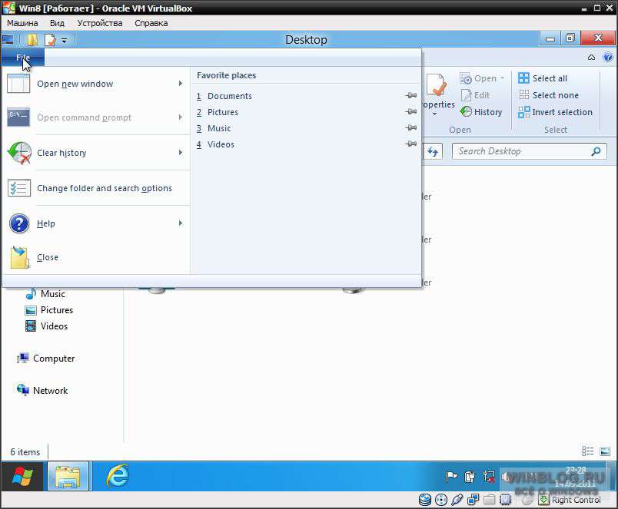Click Select none in the ribbon

pyautogui.click(x=549, y=95)
